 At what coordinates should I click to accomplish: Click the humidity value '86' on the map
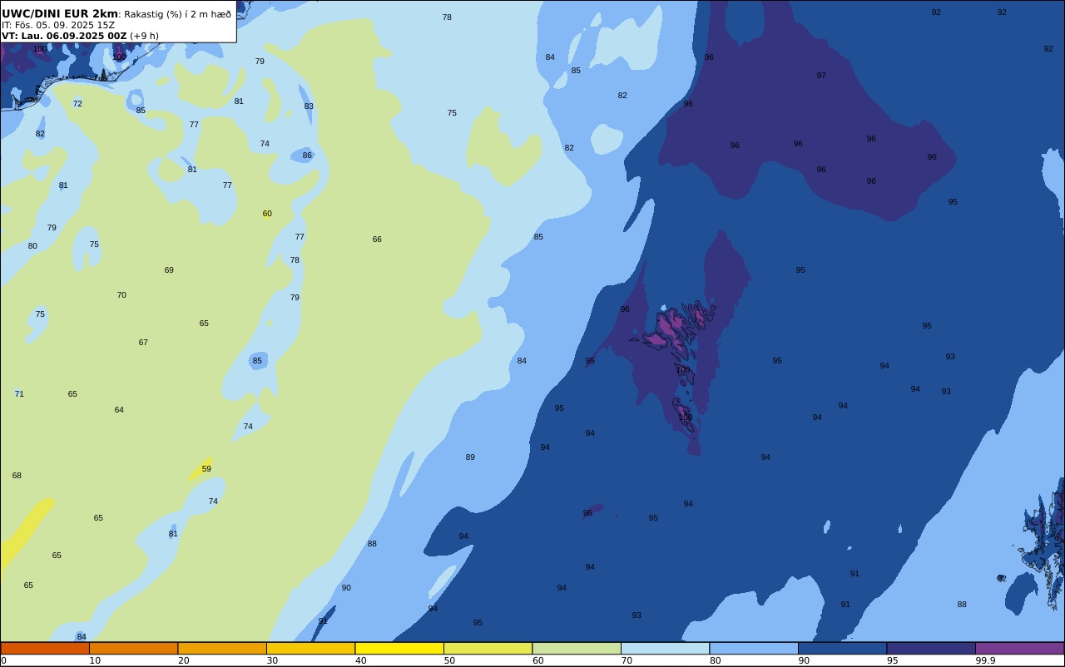tap(307, 156)
